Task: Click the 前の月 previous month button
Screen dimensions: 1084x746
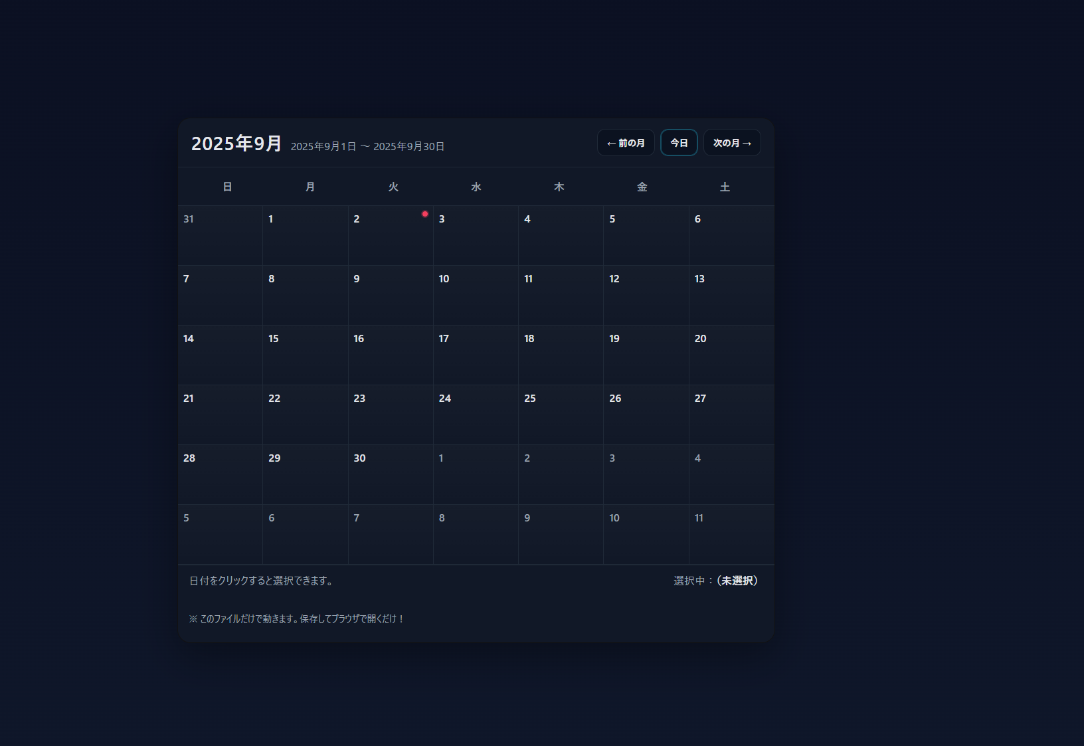Action: [x=626, y=143]
